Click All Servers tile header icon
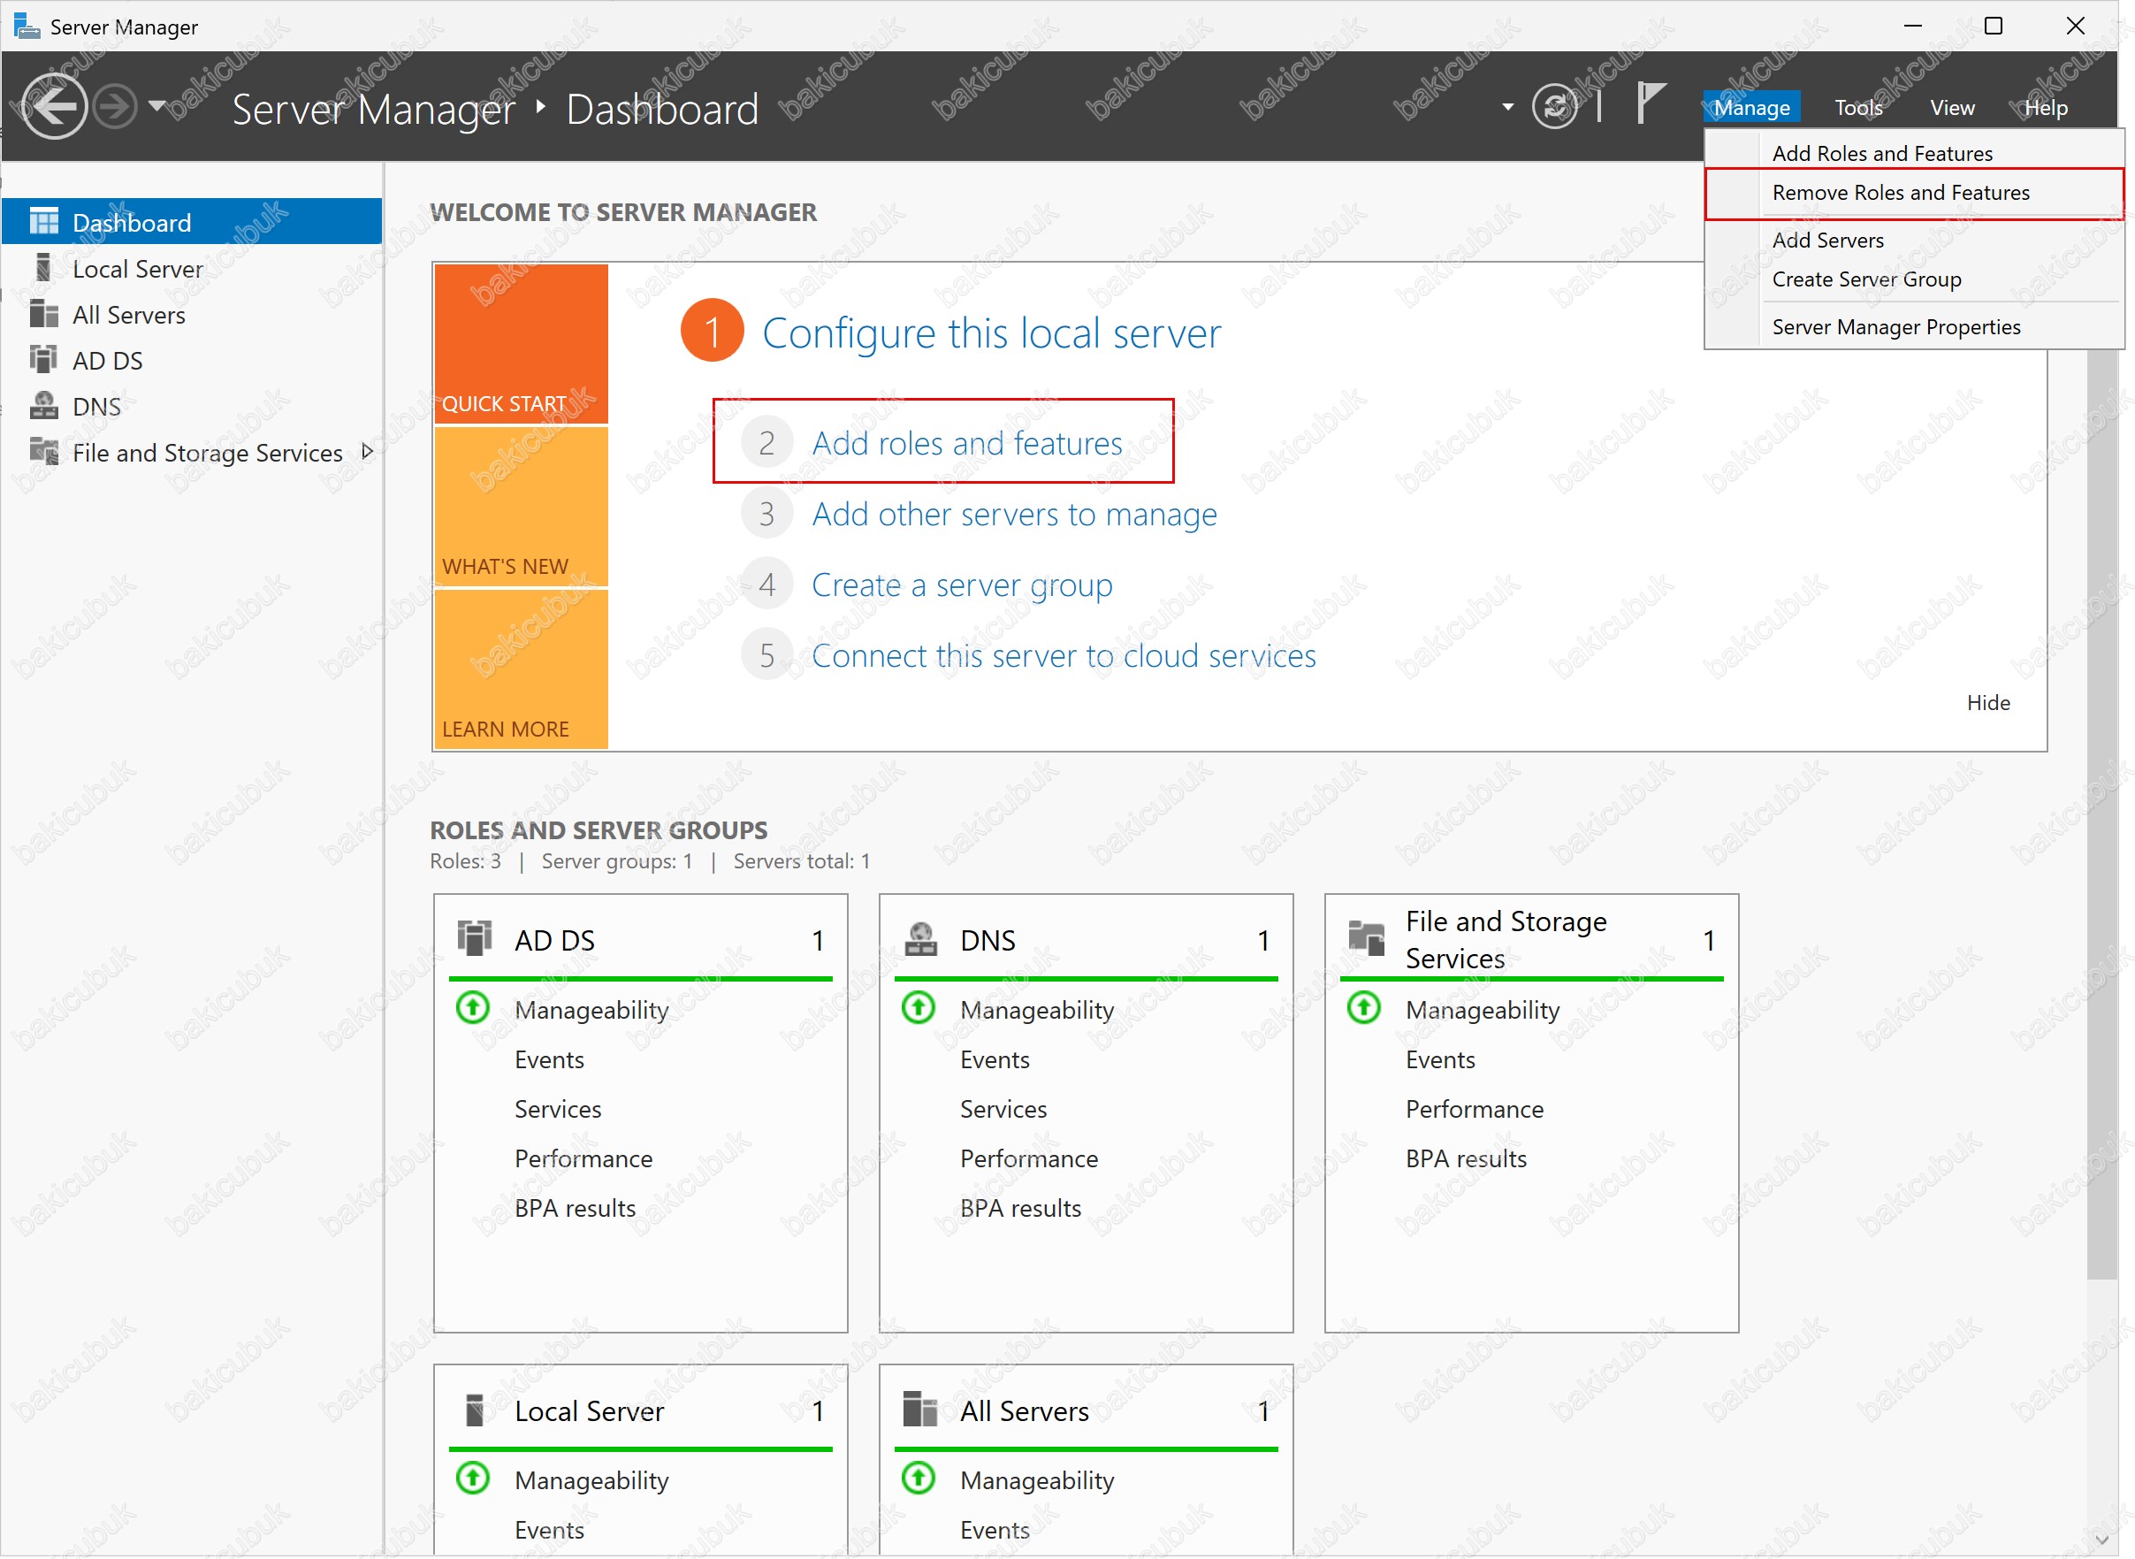This screenshot has width=2135, height=1559. 919,1409
